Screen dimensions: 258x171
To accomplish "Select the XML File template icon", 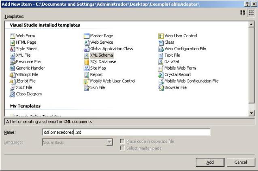I will click(12, 55).
